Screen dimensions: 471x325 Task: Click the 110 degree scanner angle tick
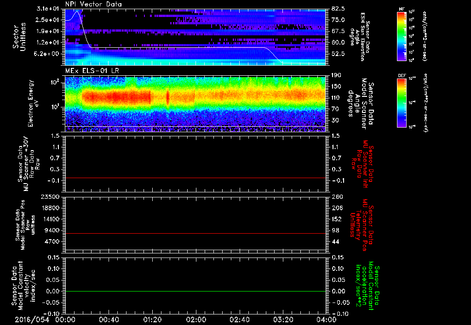336,98
